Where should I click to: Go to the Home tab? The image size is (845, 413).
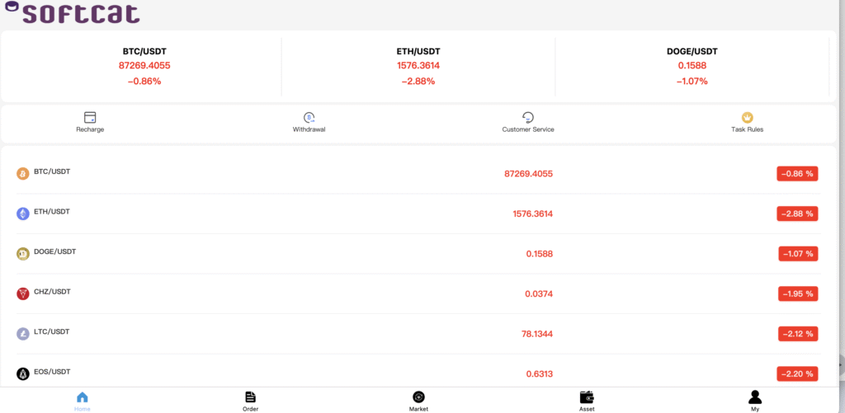tap(83, 401)
